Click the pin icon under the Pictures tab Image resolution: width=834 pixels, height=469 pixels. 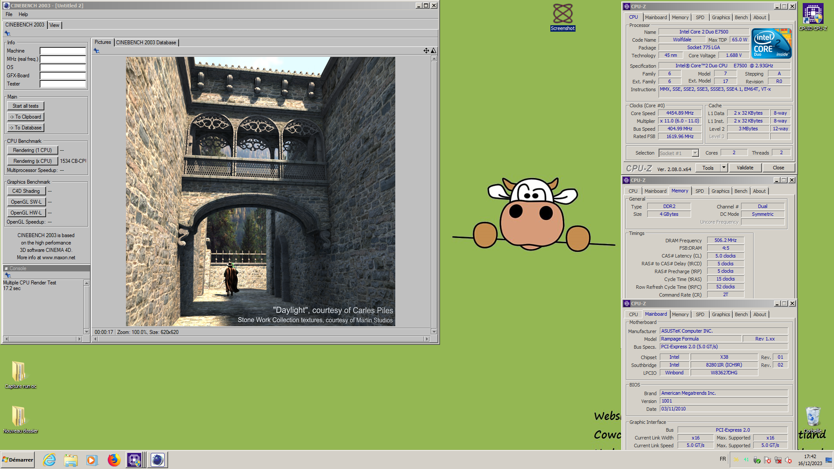point(96,51)
